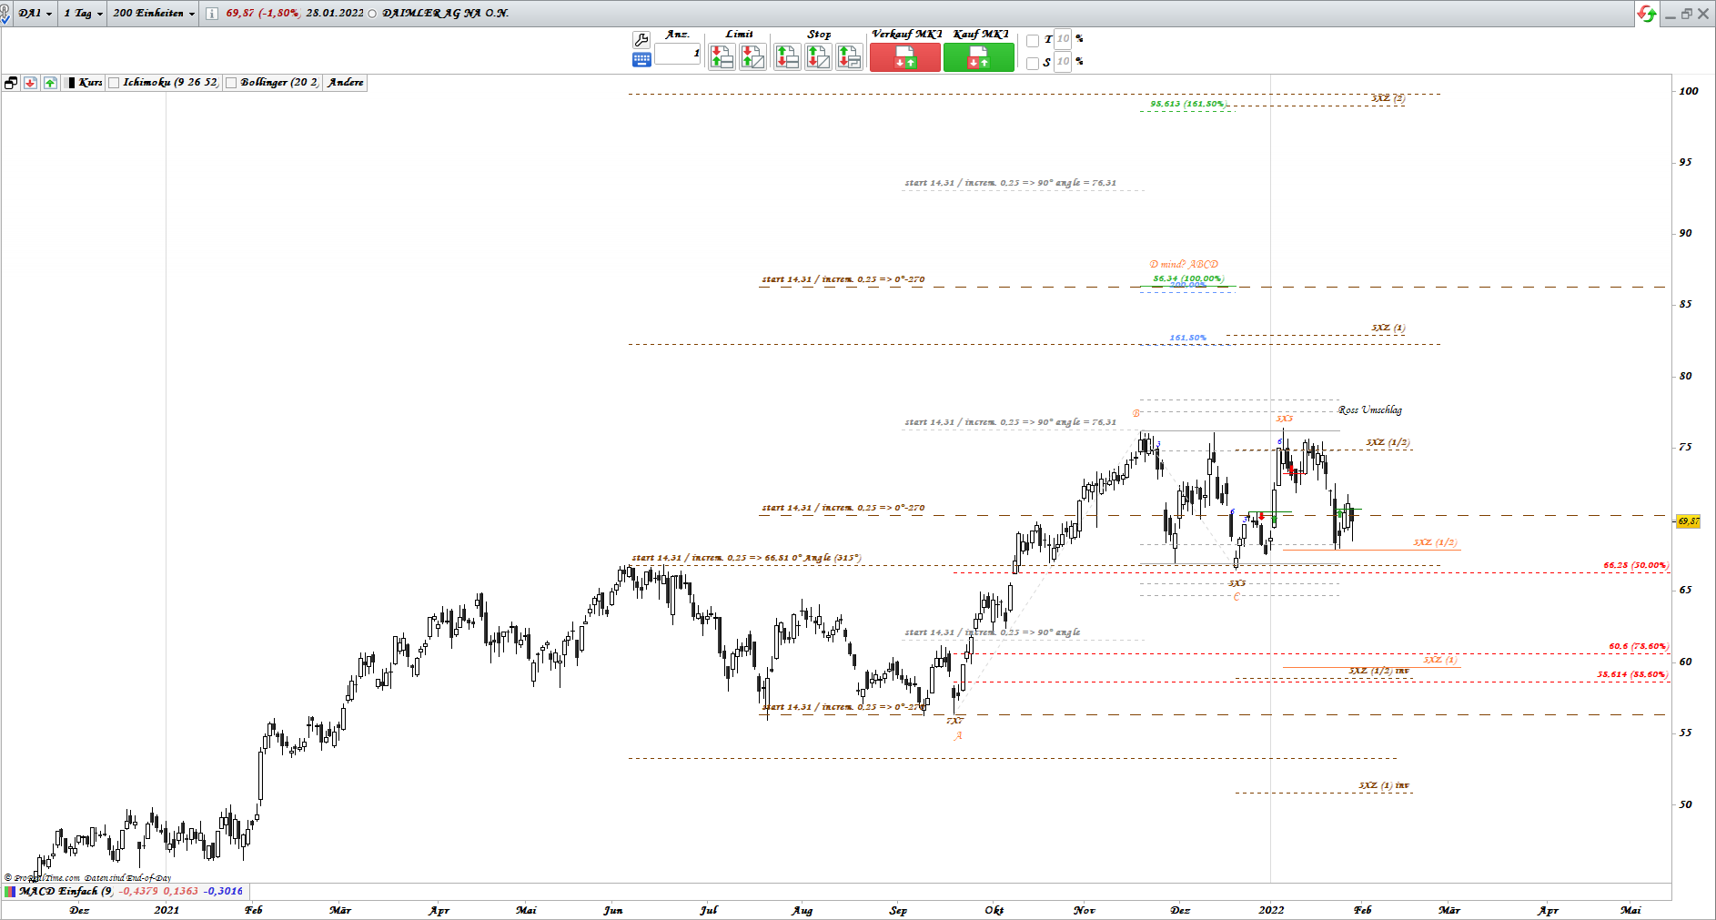Click the 'DAIMLER AG NA O.N.' title
Viewport: 1716px width, 920px height.
tap(446, 14)
